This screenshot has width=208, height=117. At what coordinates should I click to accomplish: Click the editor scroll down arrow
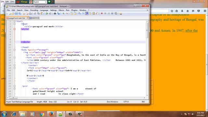(x=147, y=95)
